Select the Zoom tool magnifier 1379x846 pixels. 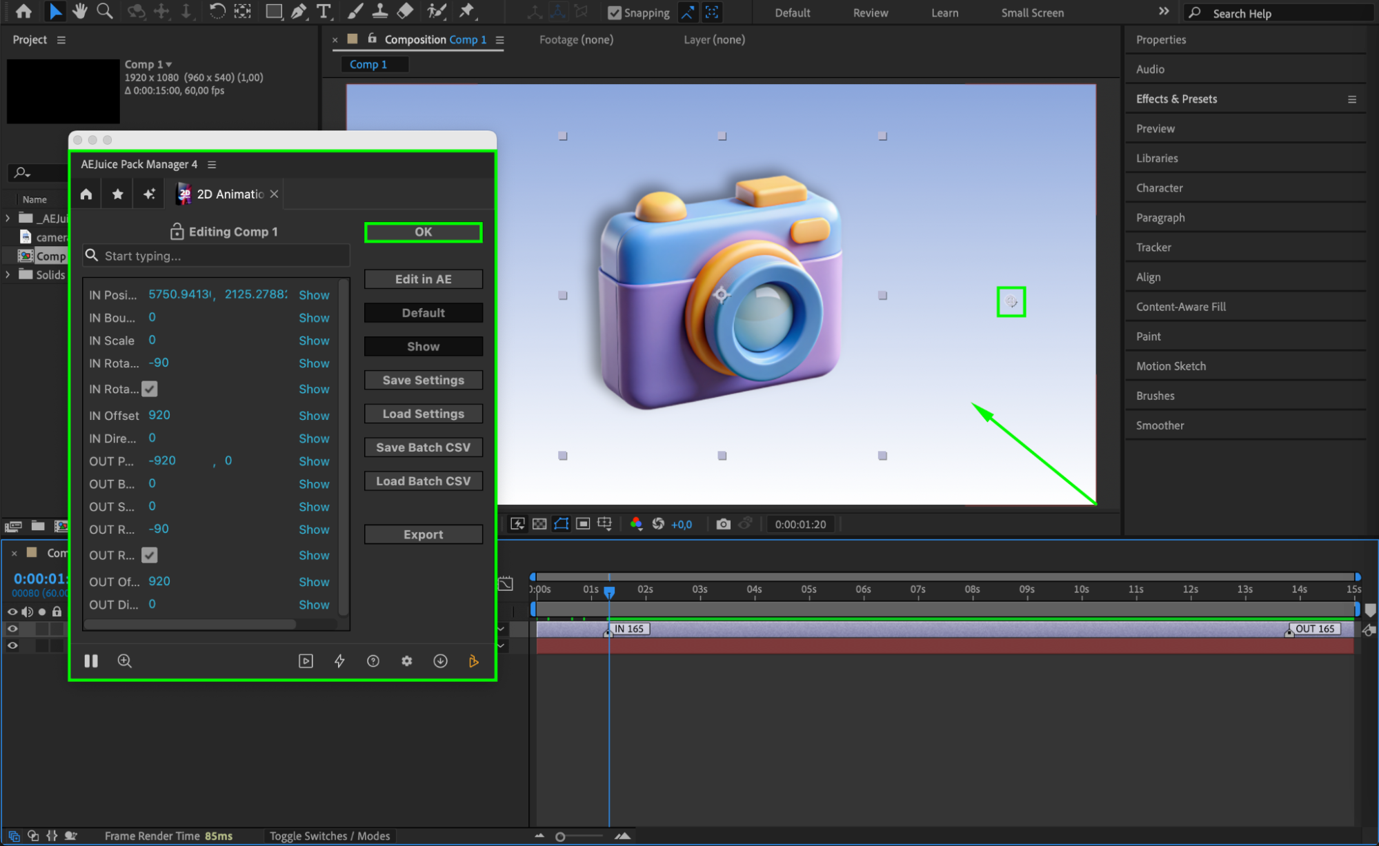click(x=105, y=12)
